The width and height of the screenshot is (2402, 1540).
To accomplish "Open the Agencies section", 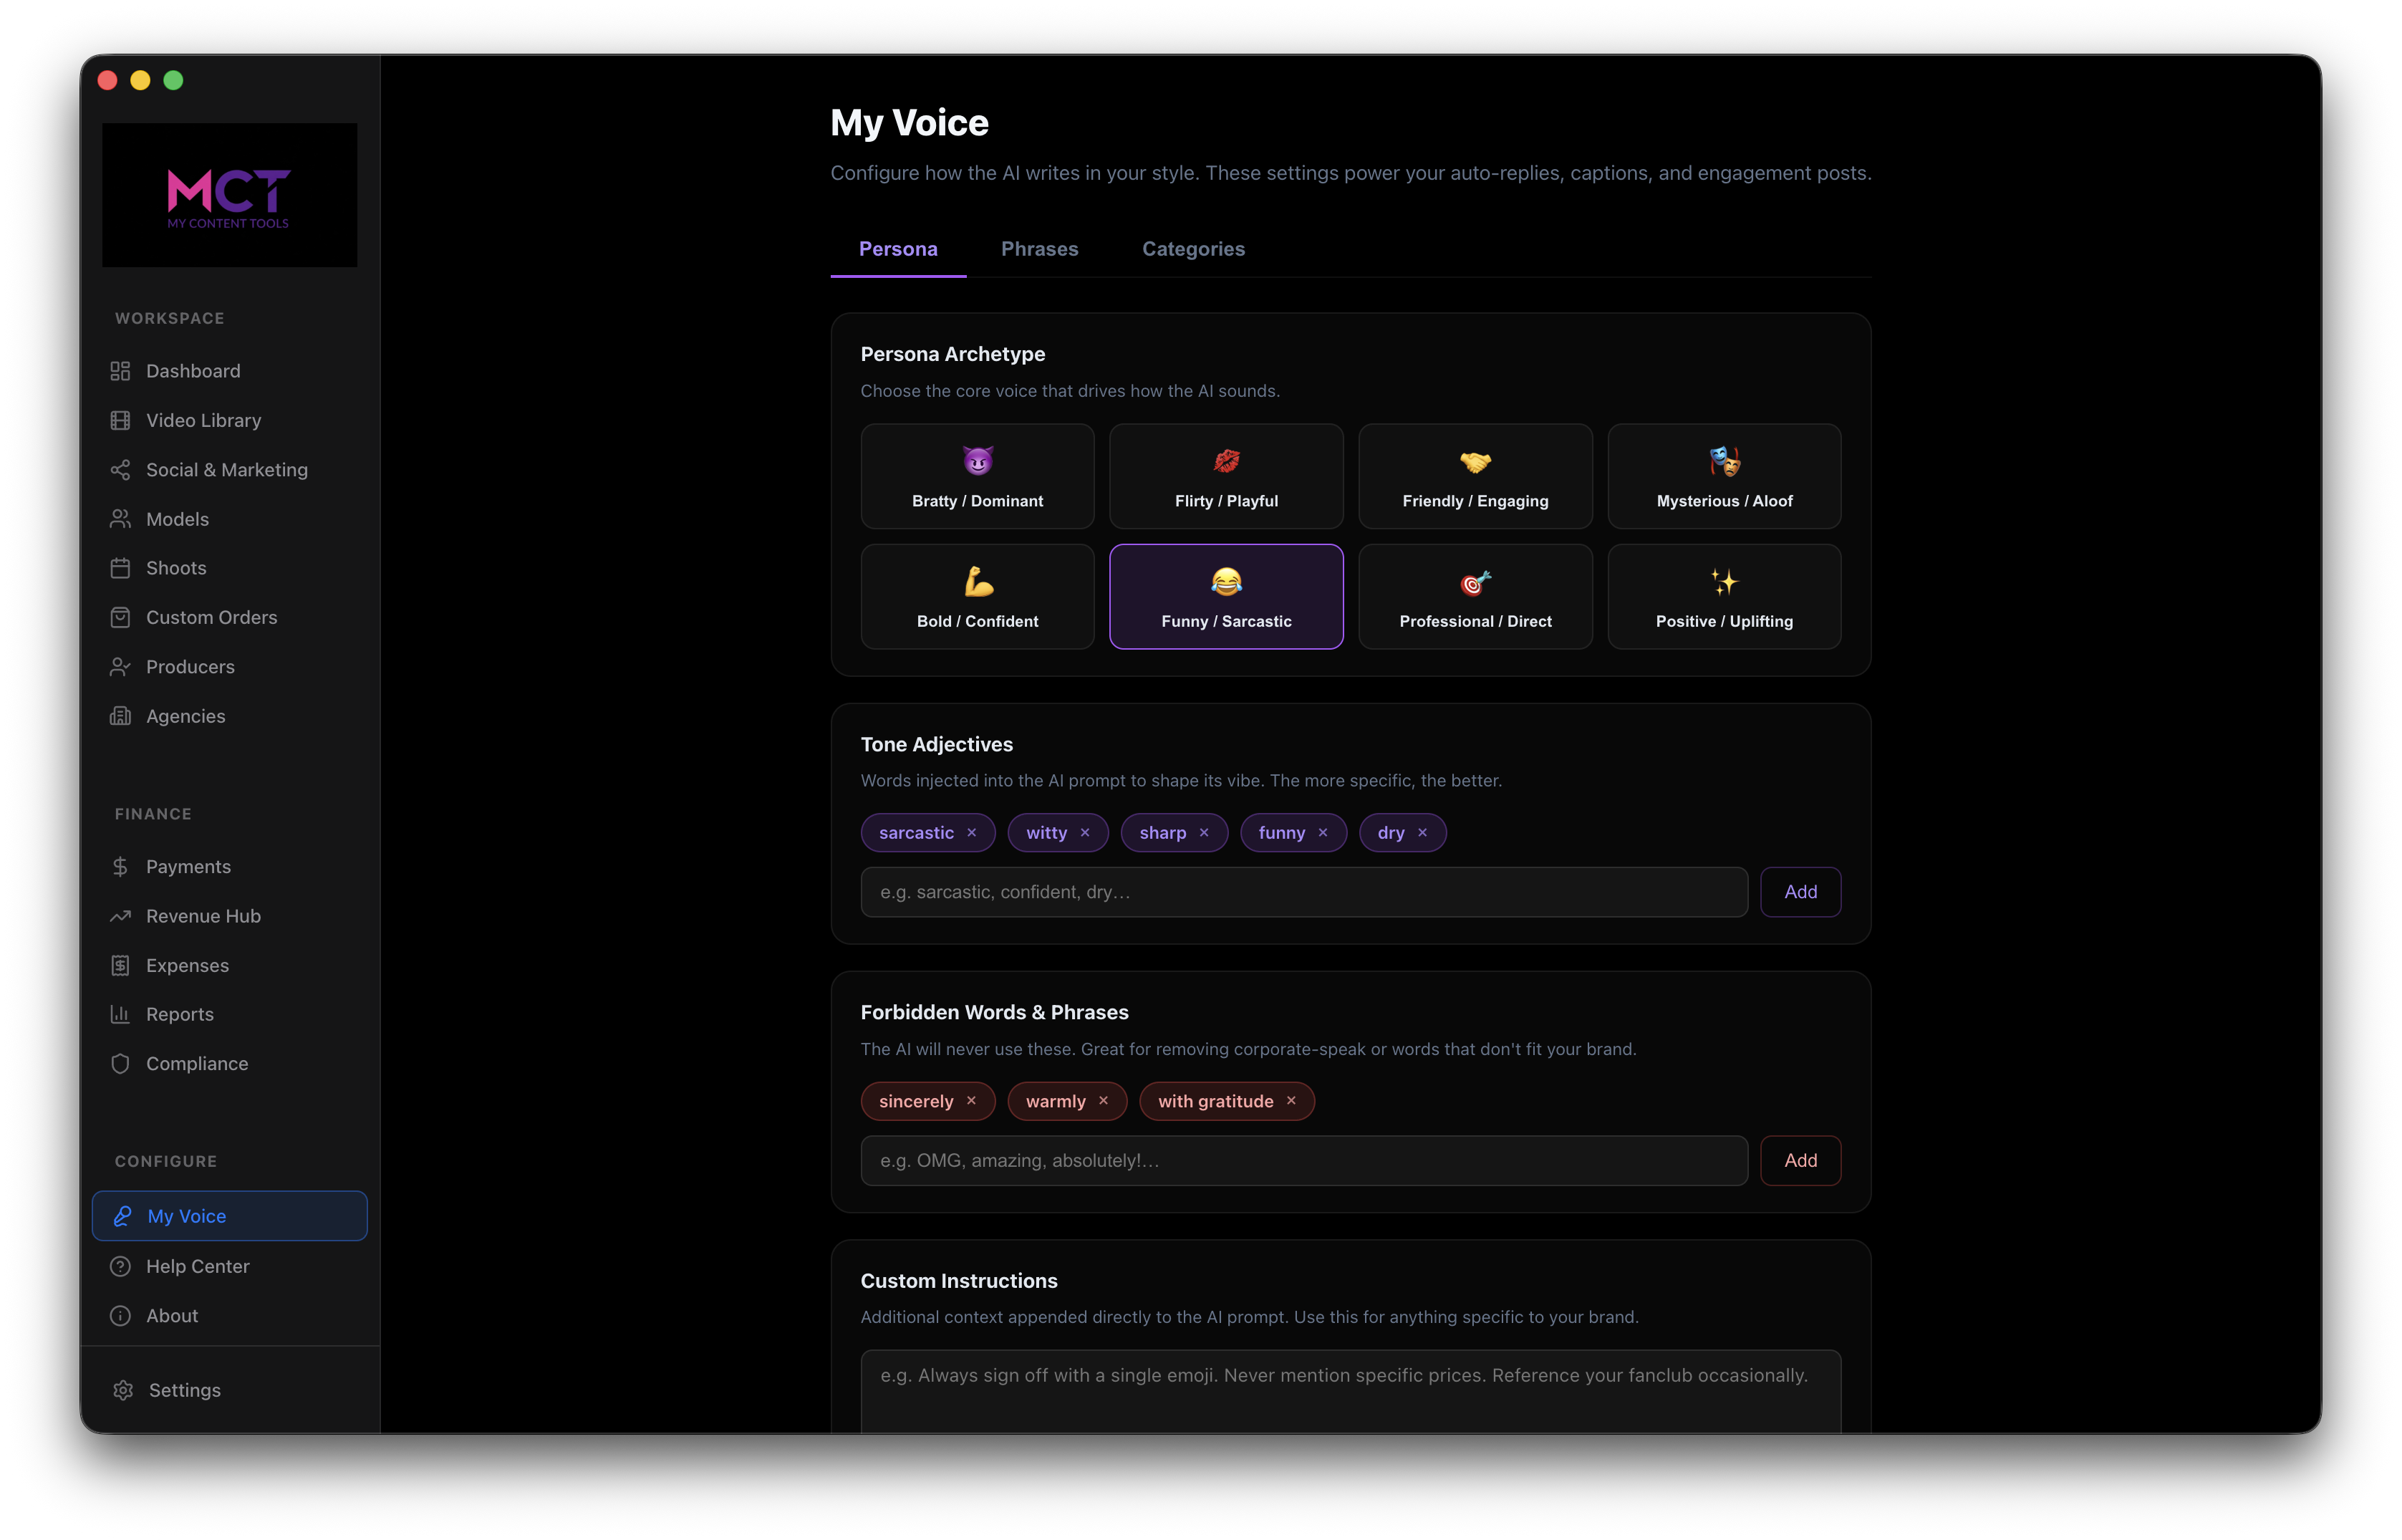I will (185, 716).
